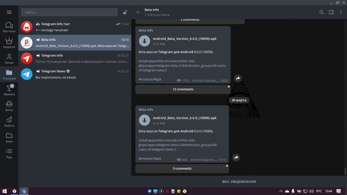Click #Android hashtag in the 19089 post
The width and height of the screenshot is (347, 195).
coord(146,158)
